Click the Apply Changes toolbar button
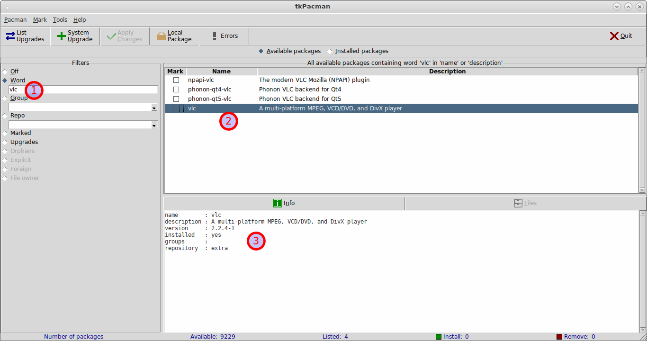 pyautogui.click(x=125, y=36)
